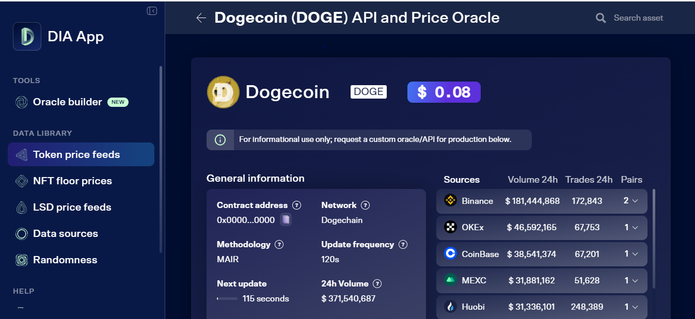Expand the Binance pairs row
Screen dimensions: 695x319
(635, 201)
